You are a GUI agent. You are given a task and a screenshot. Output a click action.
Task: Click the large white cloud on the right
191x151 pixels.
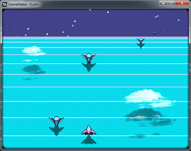tap(144, 96)
